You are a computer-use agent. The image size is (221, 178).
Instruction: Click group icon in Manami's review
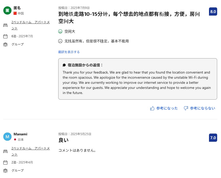click(x=5, y=170)
